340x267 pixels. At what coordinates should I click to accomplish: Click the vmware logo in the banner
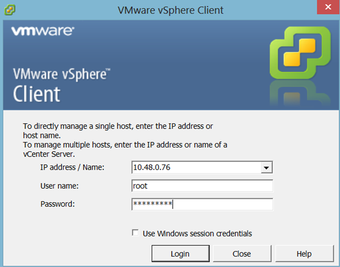coord(43,31)
